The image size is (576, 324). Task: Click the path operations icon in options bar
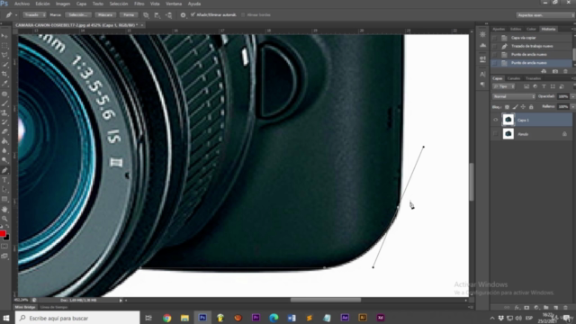pyautogui.click(x=146, y=15)
